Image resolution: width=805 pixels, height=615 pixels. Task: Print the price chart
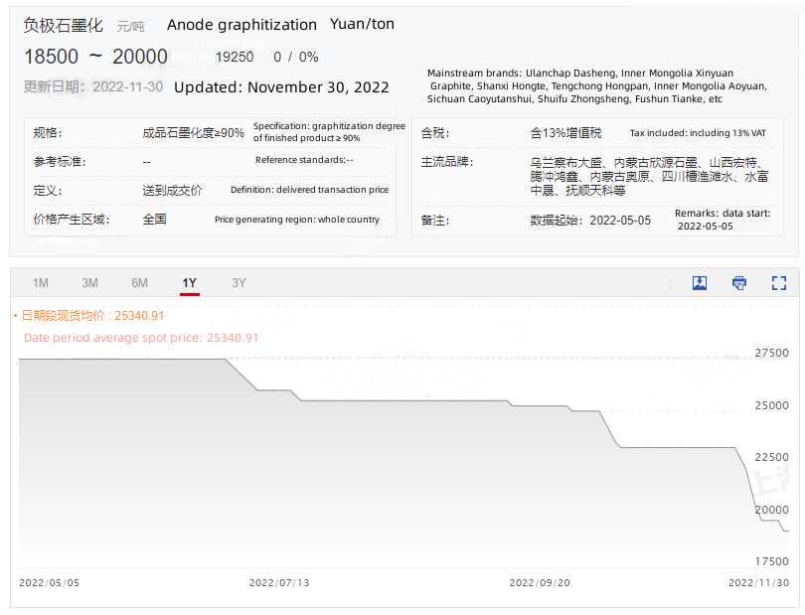point(739,283)
